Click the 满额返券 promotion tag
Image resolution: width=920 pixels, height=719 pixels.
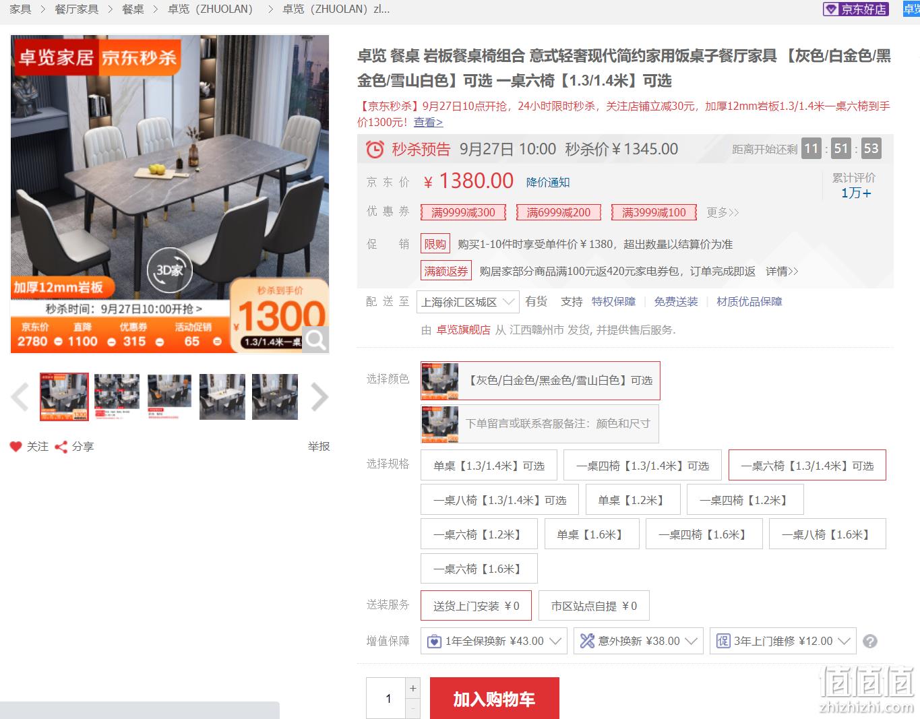(x=446, y=271)
